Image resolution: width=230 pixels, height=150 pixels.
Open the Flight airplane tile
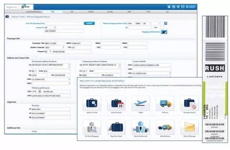point(141,103)
